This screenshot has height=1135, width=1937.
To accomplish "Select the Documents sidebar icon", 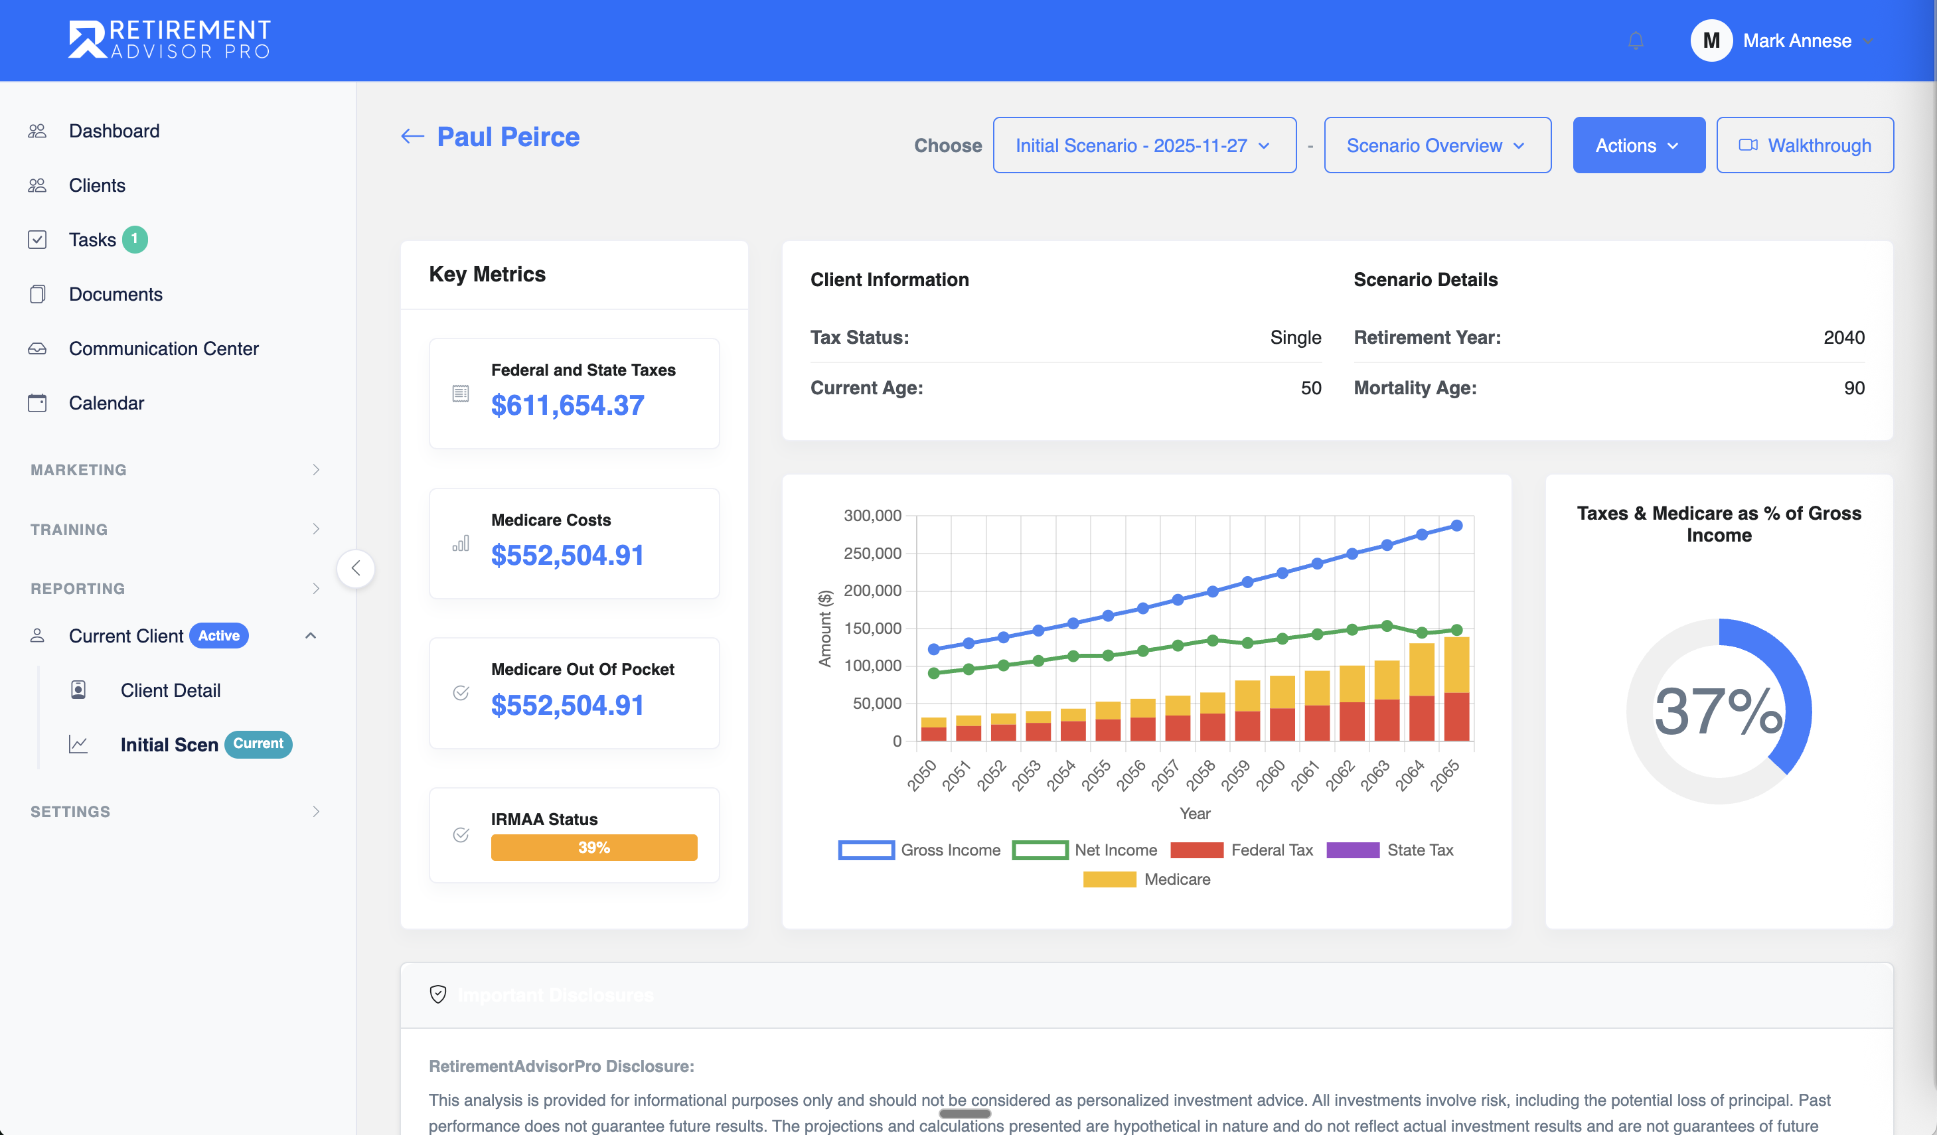I will click(39, 293).
